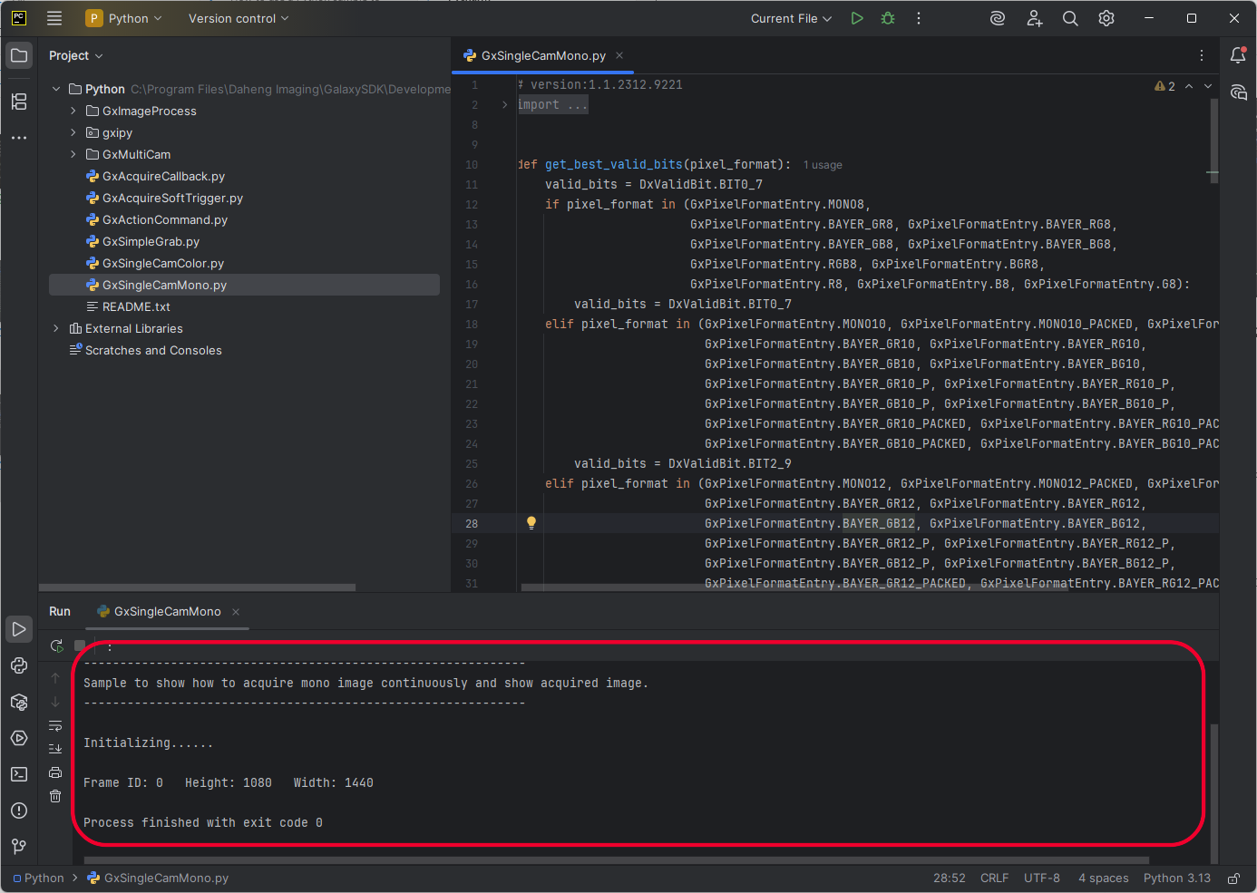
Task: Open Search Everywhere magnifier icon
Action: [1070, 18]
